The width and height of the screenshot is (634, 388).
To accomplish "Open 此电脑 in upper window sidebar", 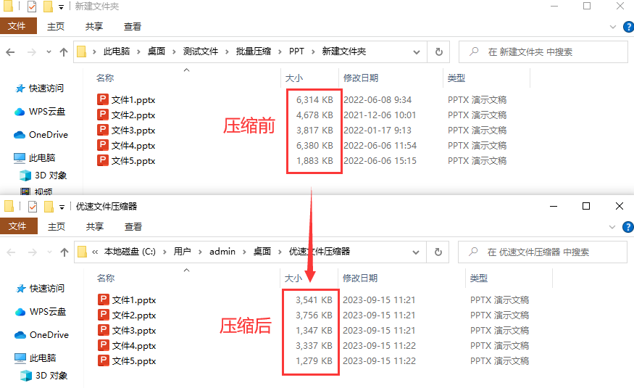I will (x=34, y=158).
